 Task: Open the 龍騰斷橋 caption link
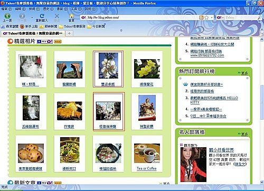[69, 84]
